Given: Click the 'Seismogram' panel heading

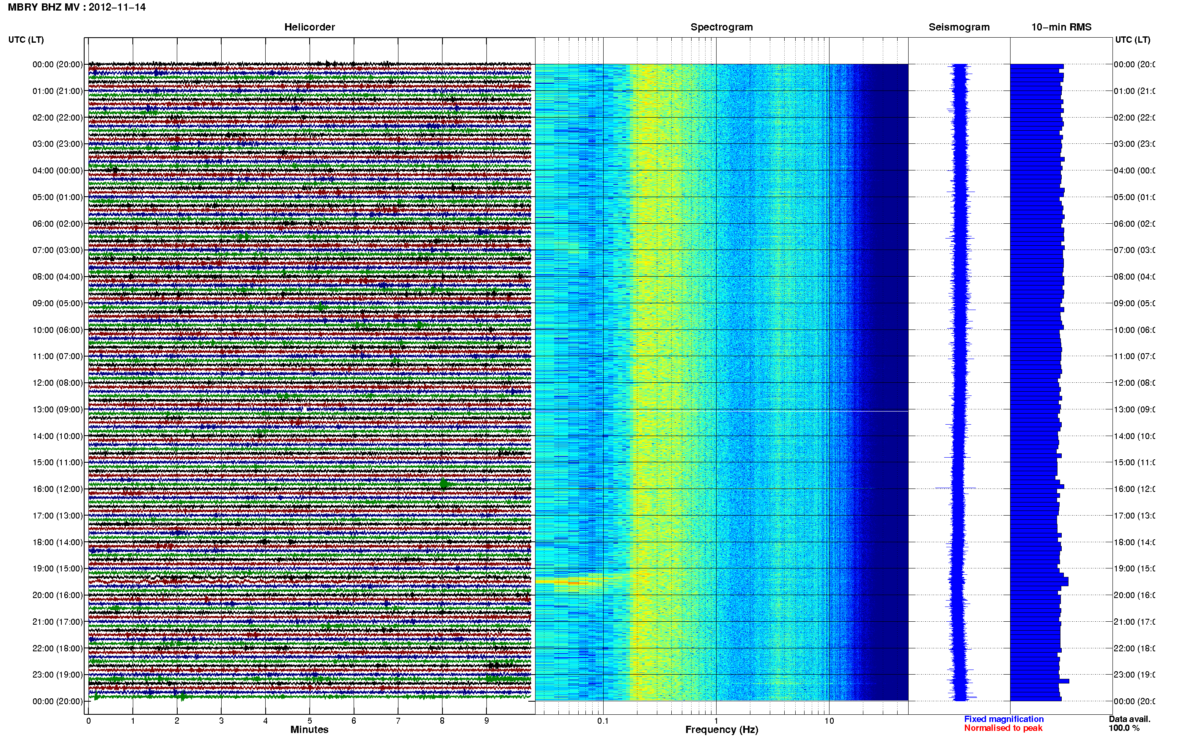Looking at the screenshot, I should pos(959,27).
